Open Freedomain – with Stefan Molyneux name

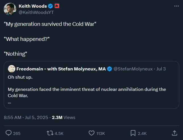61,69
